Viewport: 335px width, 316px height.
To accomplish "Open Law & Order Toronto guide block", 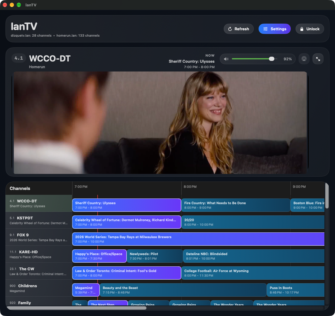I will 127,273.
